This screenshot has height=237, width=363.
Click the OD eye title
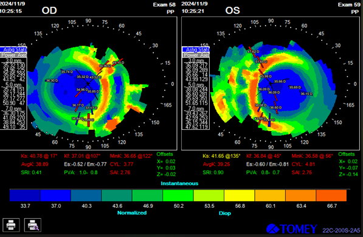[x=49, y=10]
